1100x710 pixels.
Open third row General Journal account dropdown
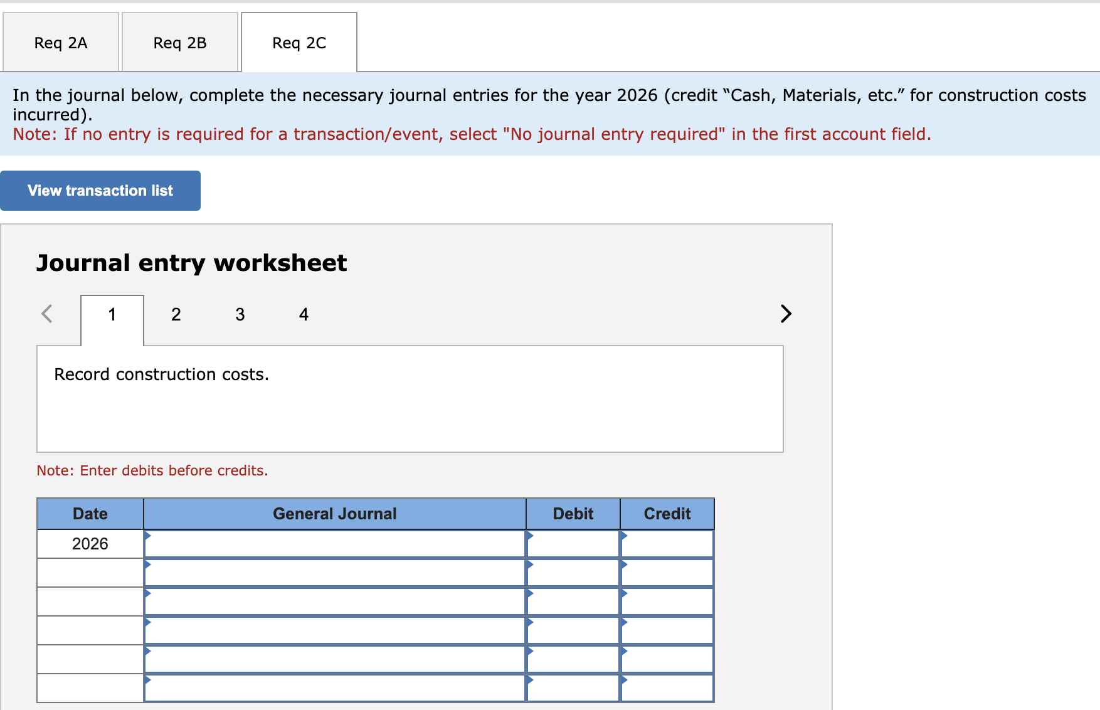335,601
